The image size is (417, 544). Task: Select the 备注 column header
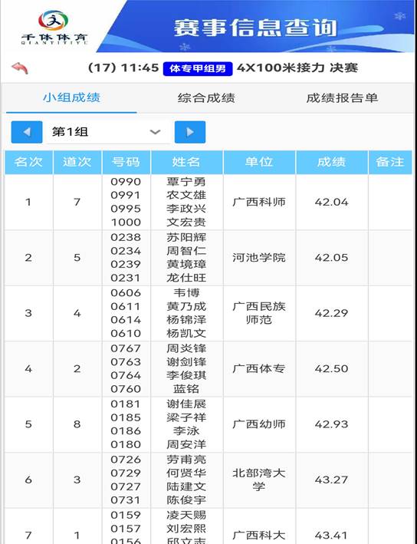[x=390, y=162]
